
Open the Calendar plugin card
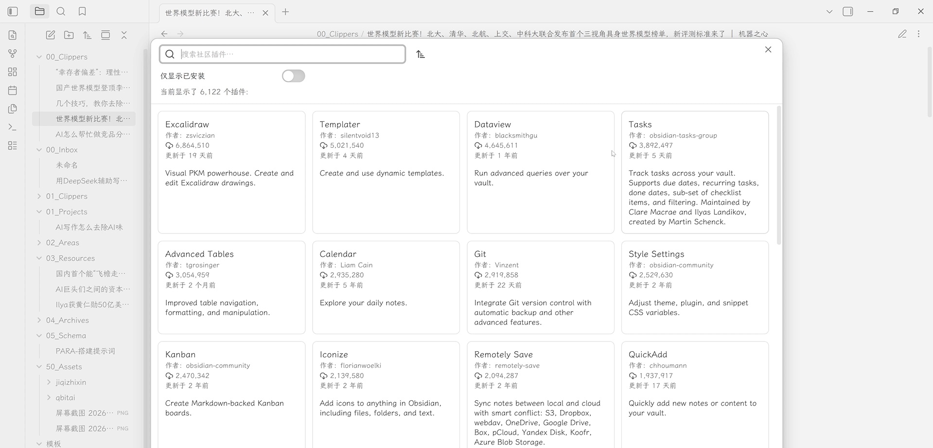[386, 287]
